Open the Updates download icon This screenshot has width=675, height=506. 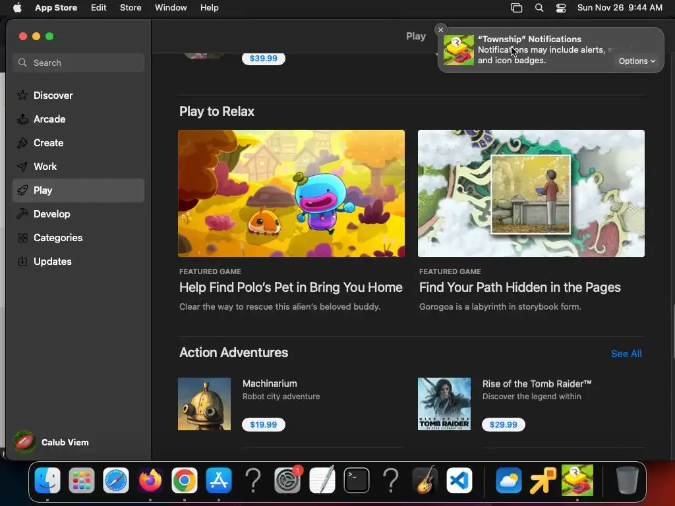coord(22,261)
